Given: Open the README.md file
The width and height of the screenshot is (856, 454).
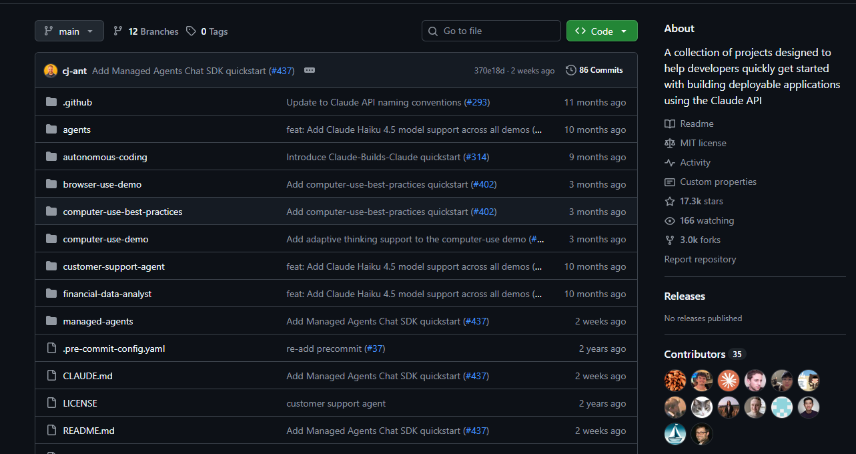Looking at the screenshot, I should (x=89, y=431).
